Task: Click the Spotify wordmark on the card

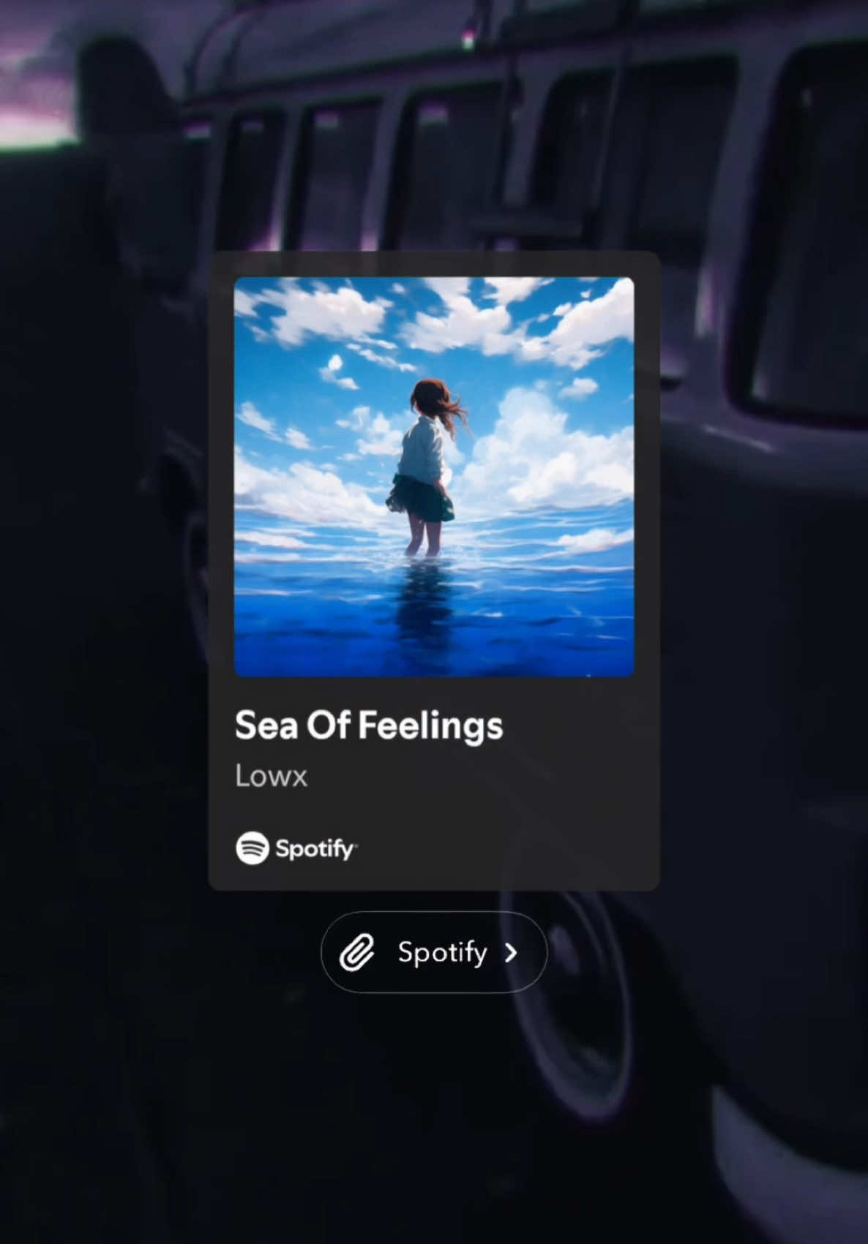Action: click(316, 849)
